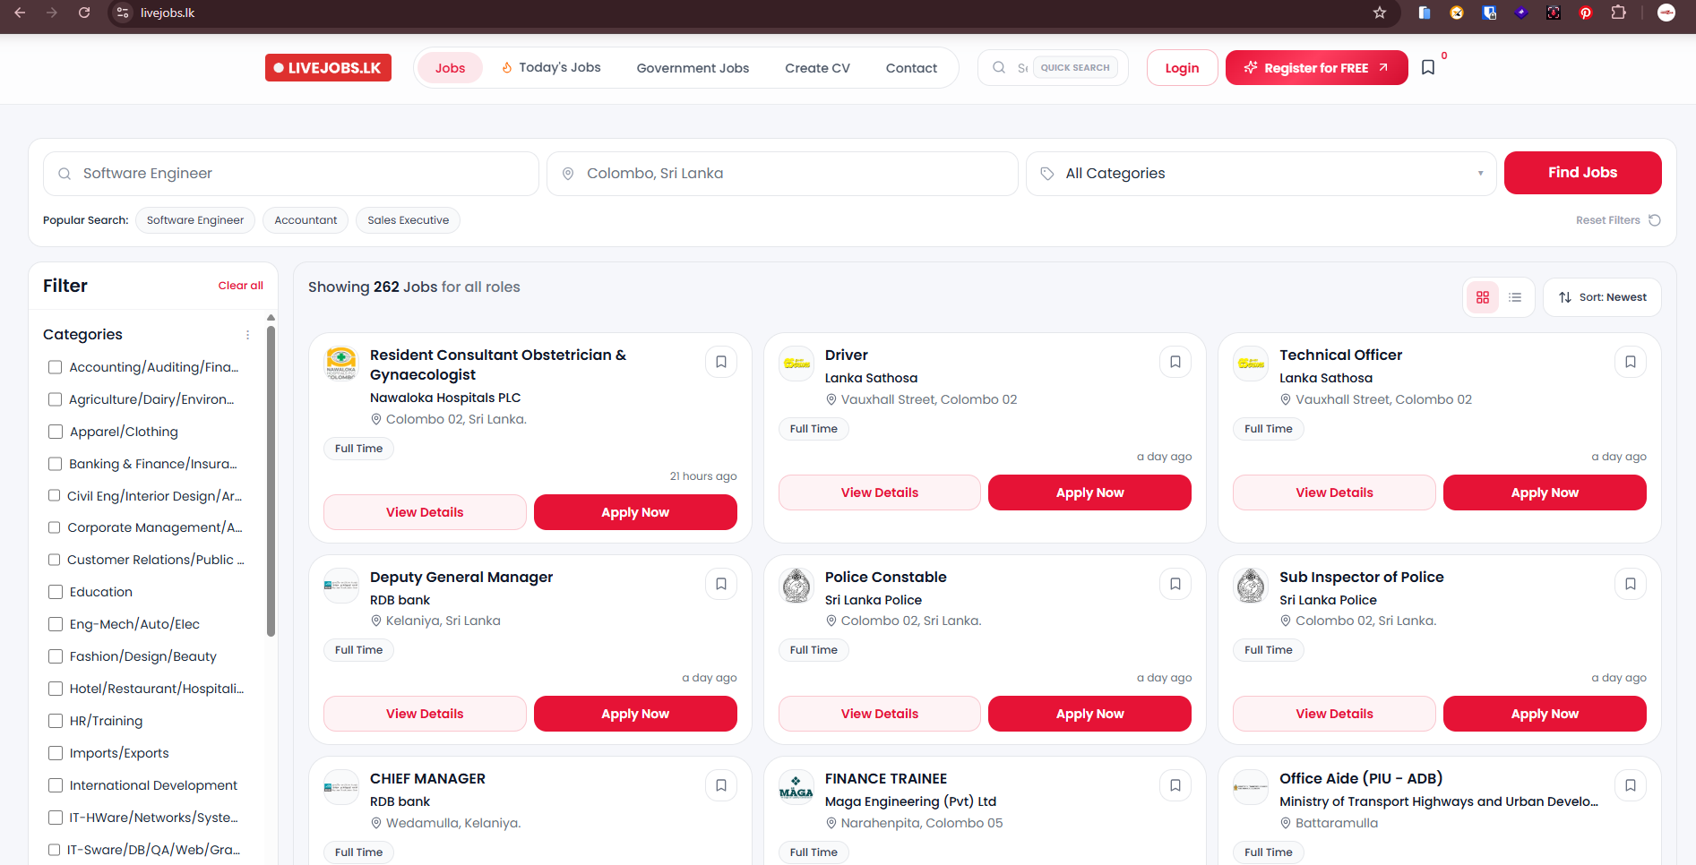The image size is (1696, 865).
Task: Navigate to the Contact page
Action: pos(911,68)
